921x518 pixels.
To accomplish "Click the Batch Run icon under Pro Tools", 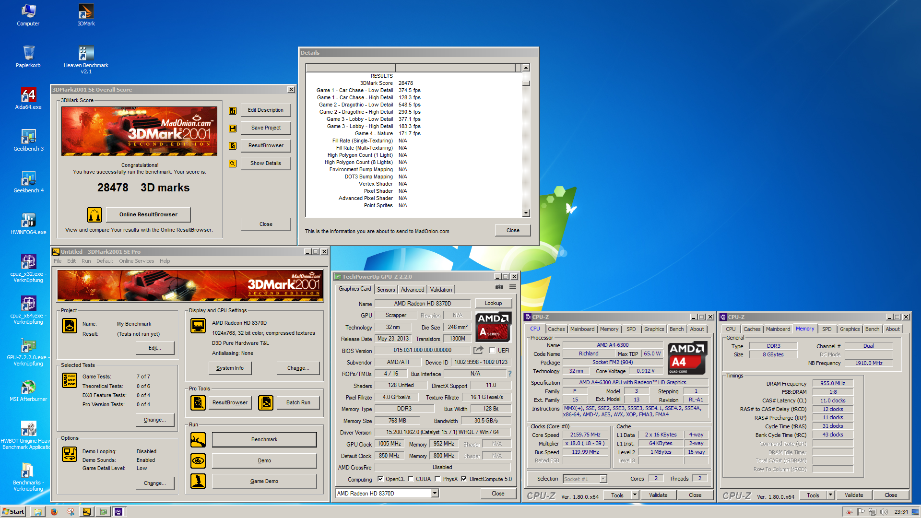I will [266, 403].
